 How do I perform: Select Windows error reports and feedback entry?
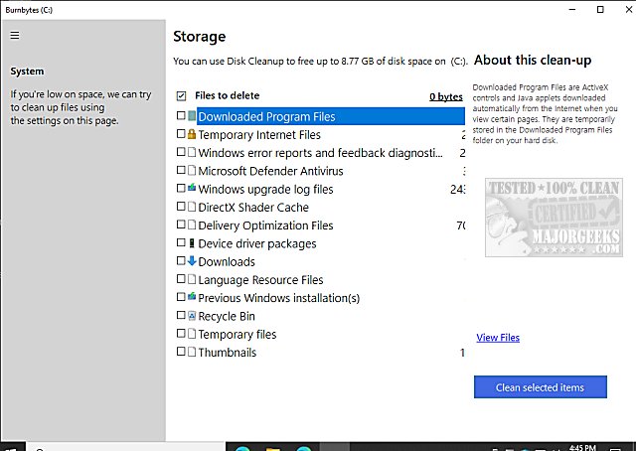(x=319, y=153)
